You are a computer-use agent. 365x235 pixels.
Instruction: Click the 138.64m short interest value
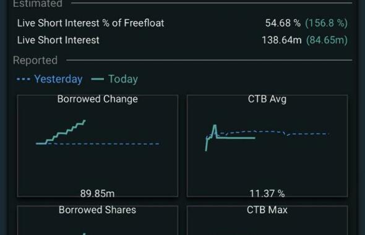coord(281,40)
